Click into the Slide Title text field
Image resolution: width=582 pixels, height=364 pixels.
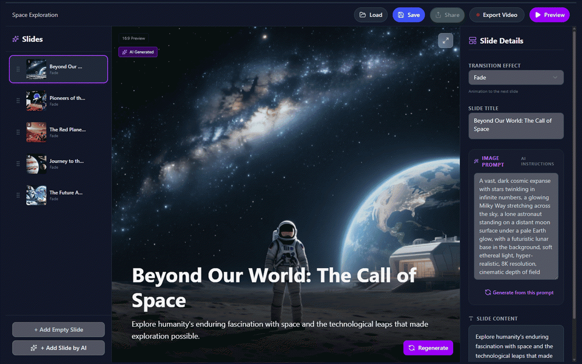(516, 125)
